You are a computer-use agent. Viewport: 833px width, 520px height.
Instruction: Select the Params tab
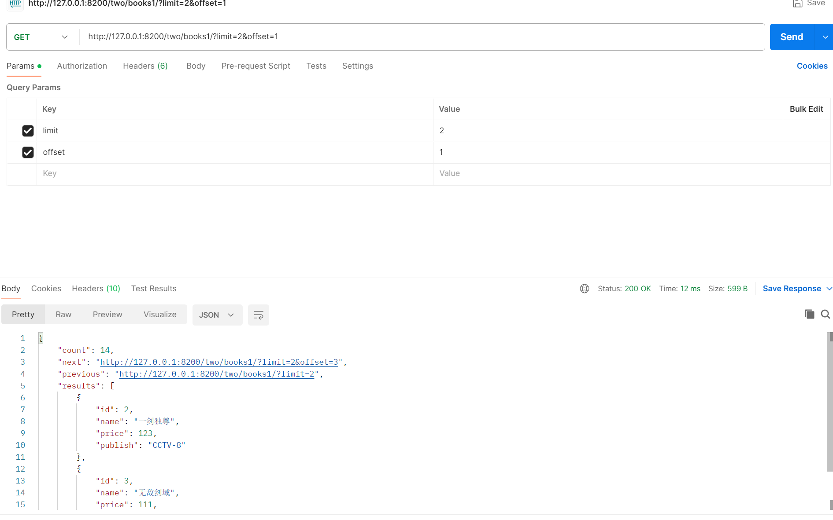point(24,66)
